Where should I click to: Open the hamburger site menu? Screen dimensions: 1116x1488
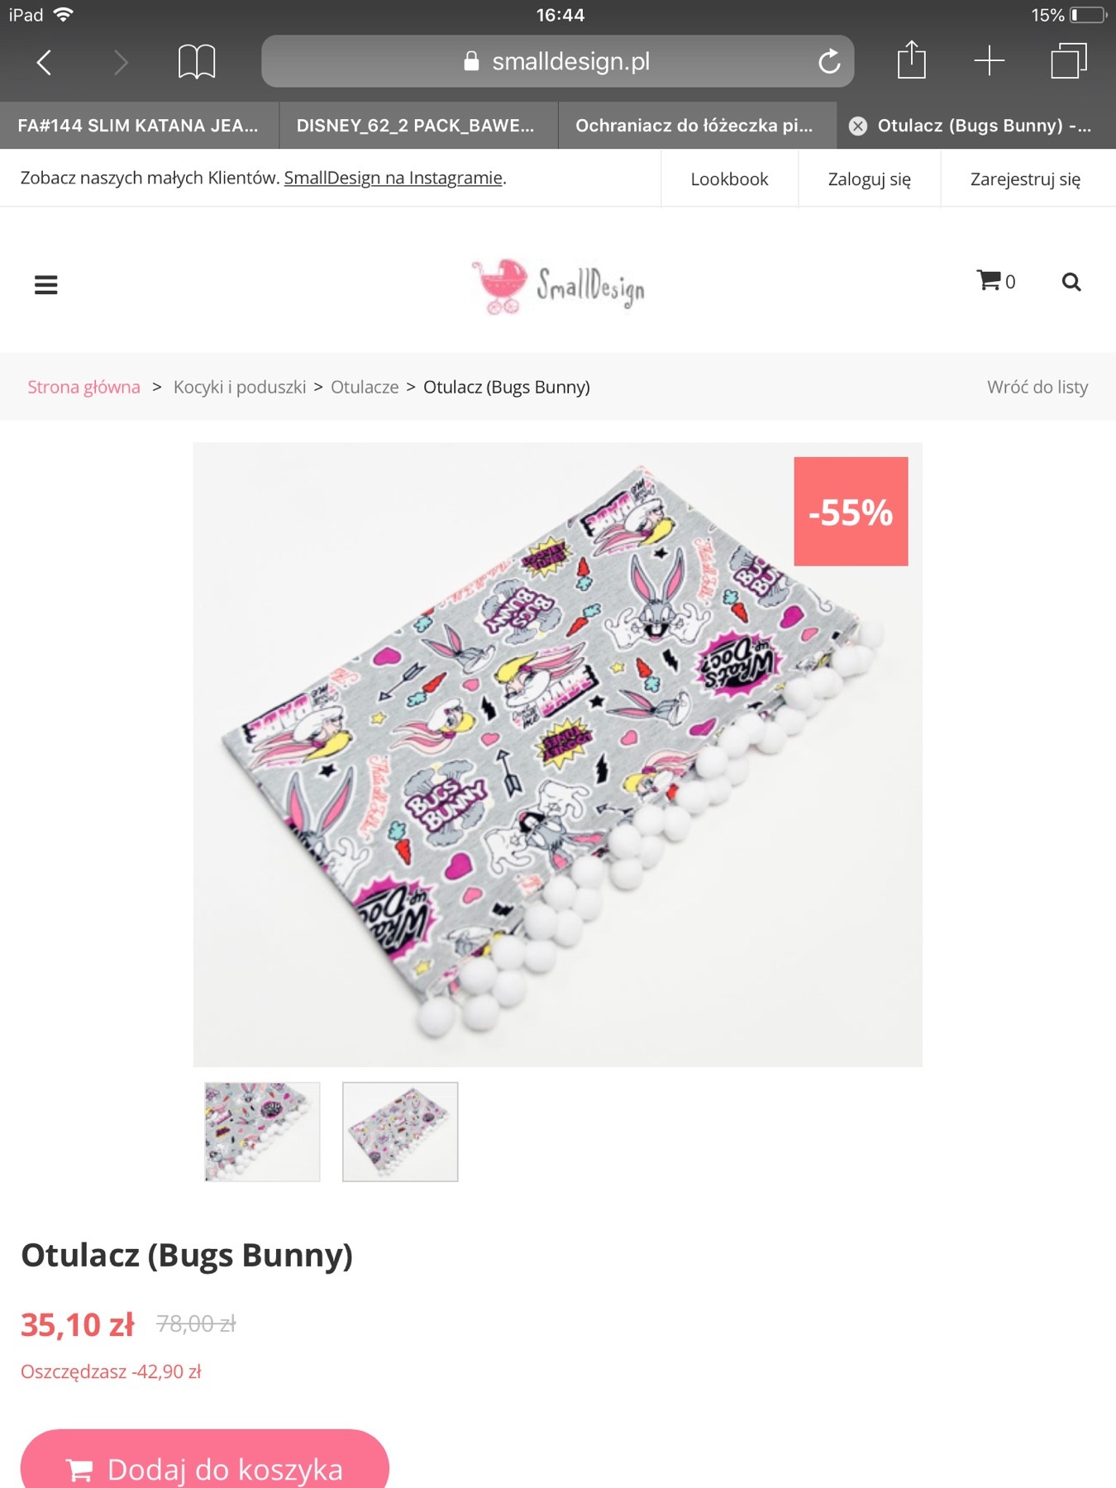click(46, 285)
